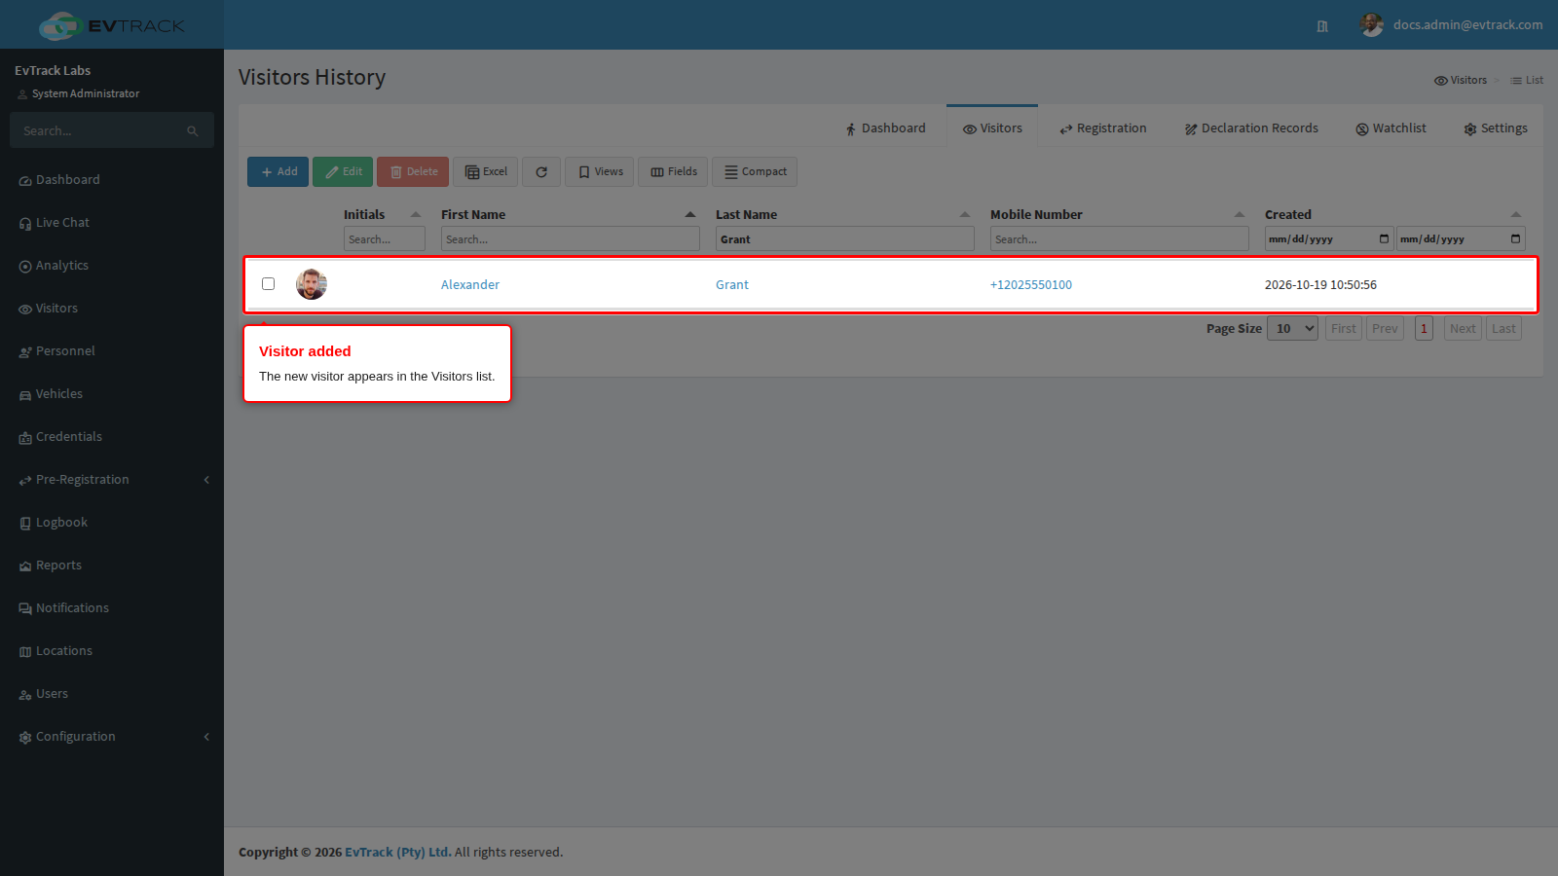
Task: Open the Views button
Action: (x=600, y=171)
